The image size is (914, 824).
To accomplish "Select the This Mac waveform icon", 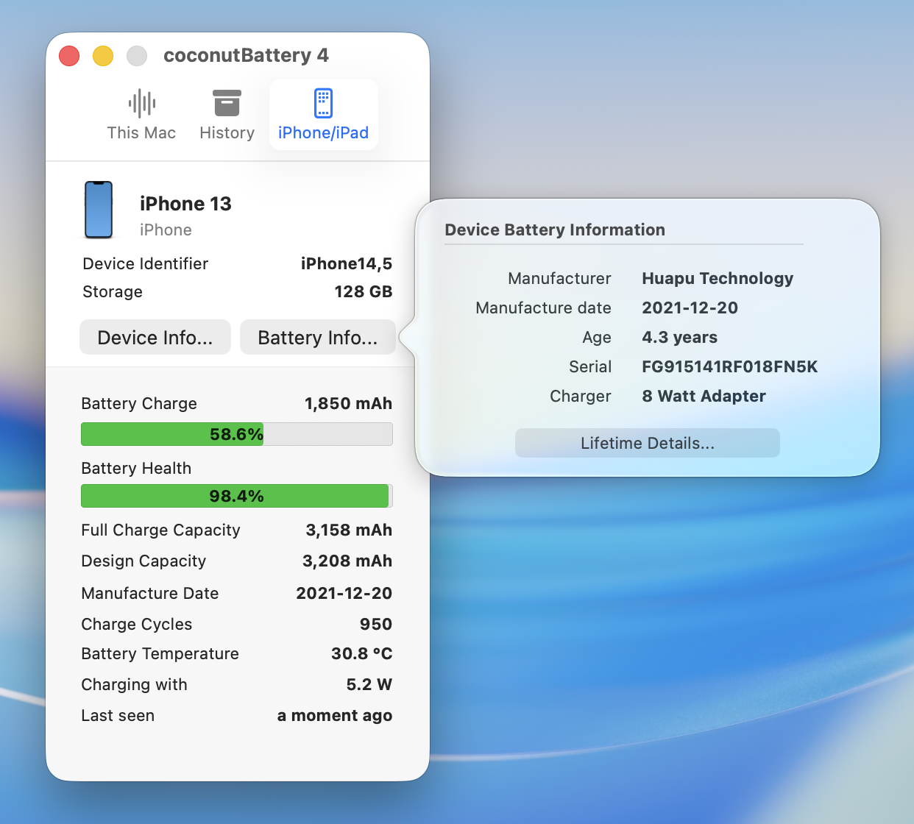I will pos(141,104).
